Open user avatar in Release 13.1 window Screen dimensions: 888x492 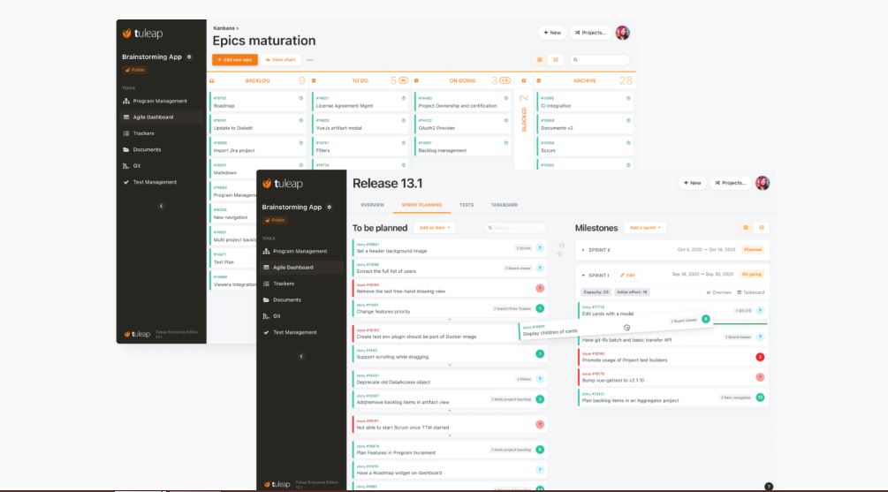click(763, 183)
